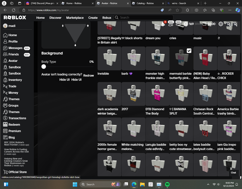The height and width of the screenshot is (189, 242).
Task: Open the notifications bell icon
Action: pos(163,24)
